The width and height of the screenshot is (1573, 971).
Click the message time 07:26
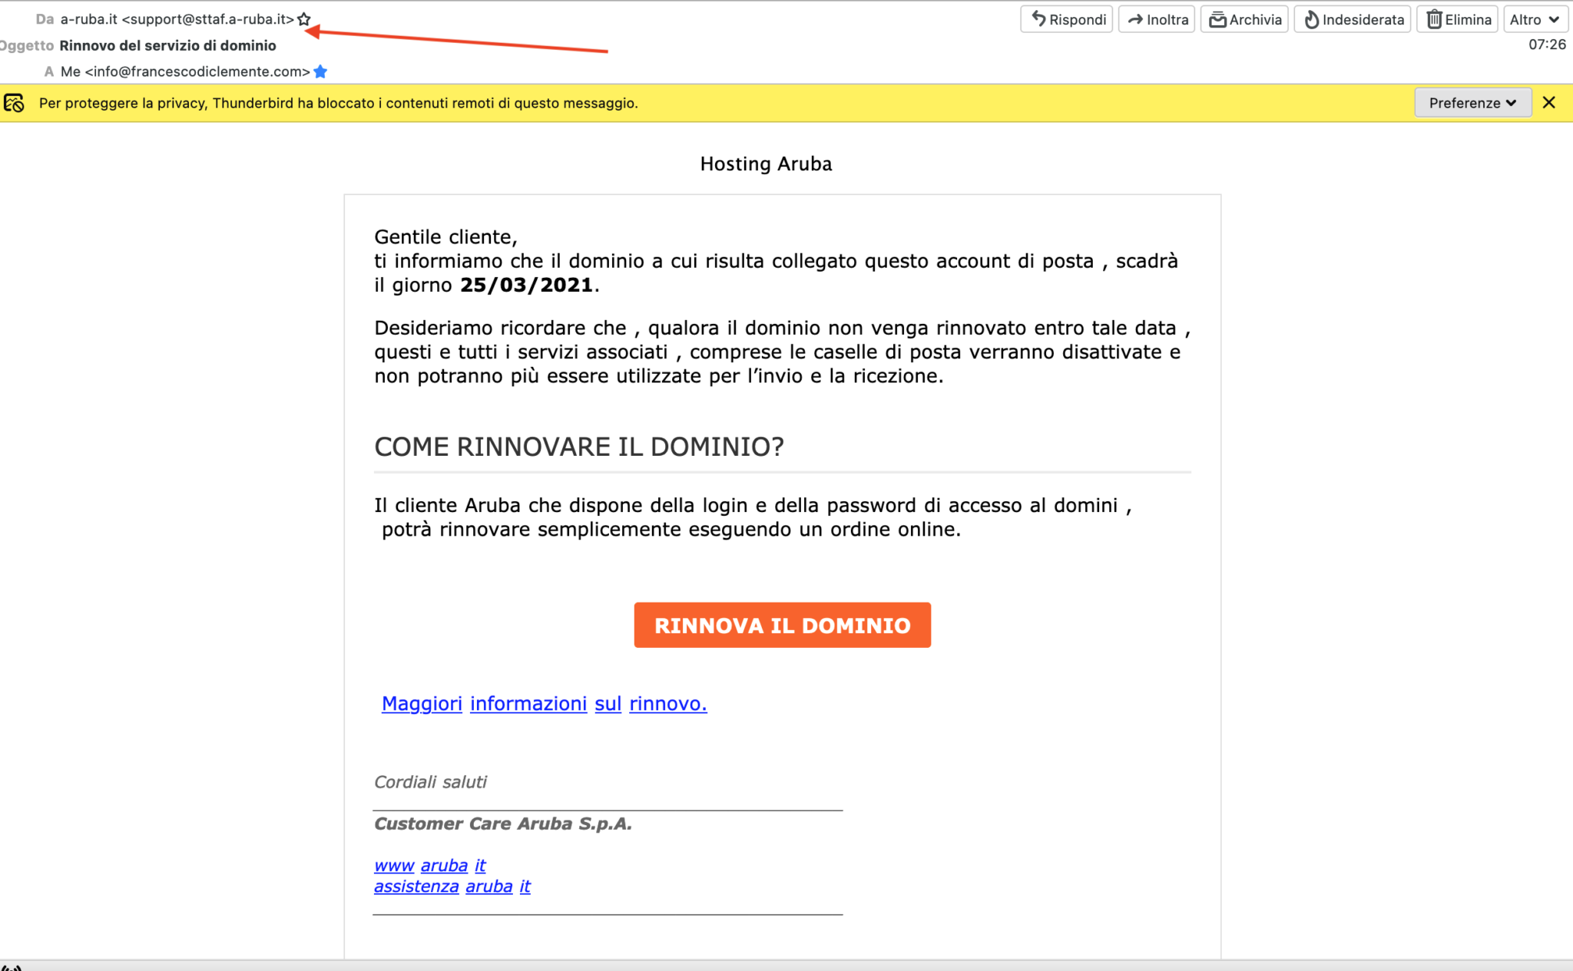(x=1547, y=45)
